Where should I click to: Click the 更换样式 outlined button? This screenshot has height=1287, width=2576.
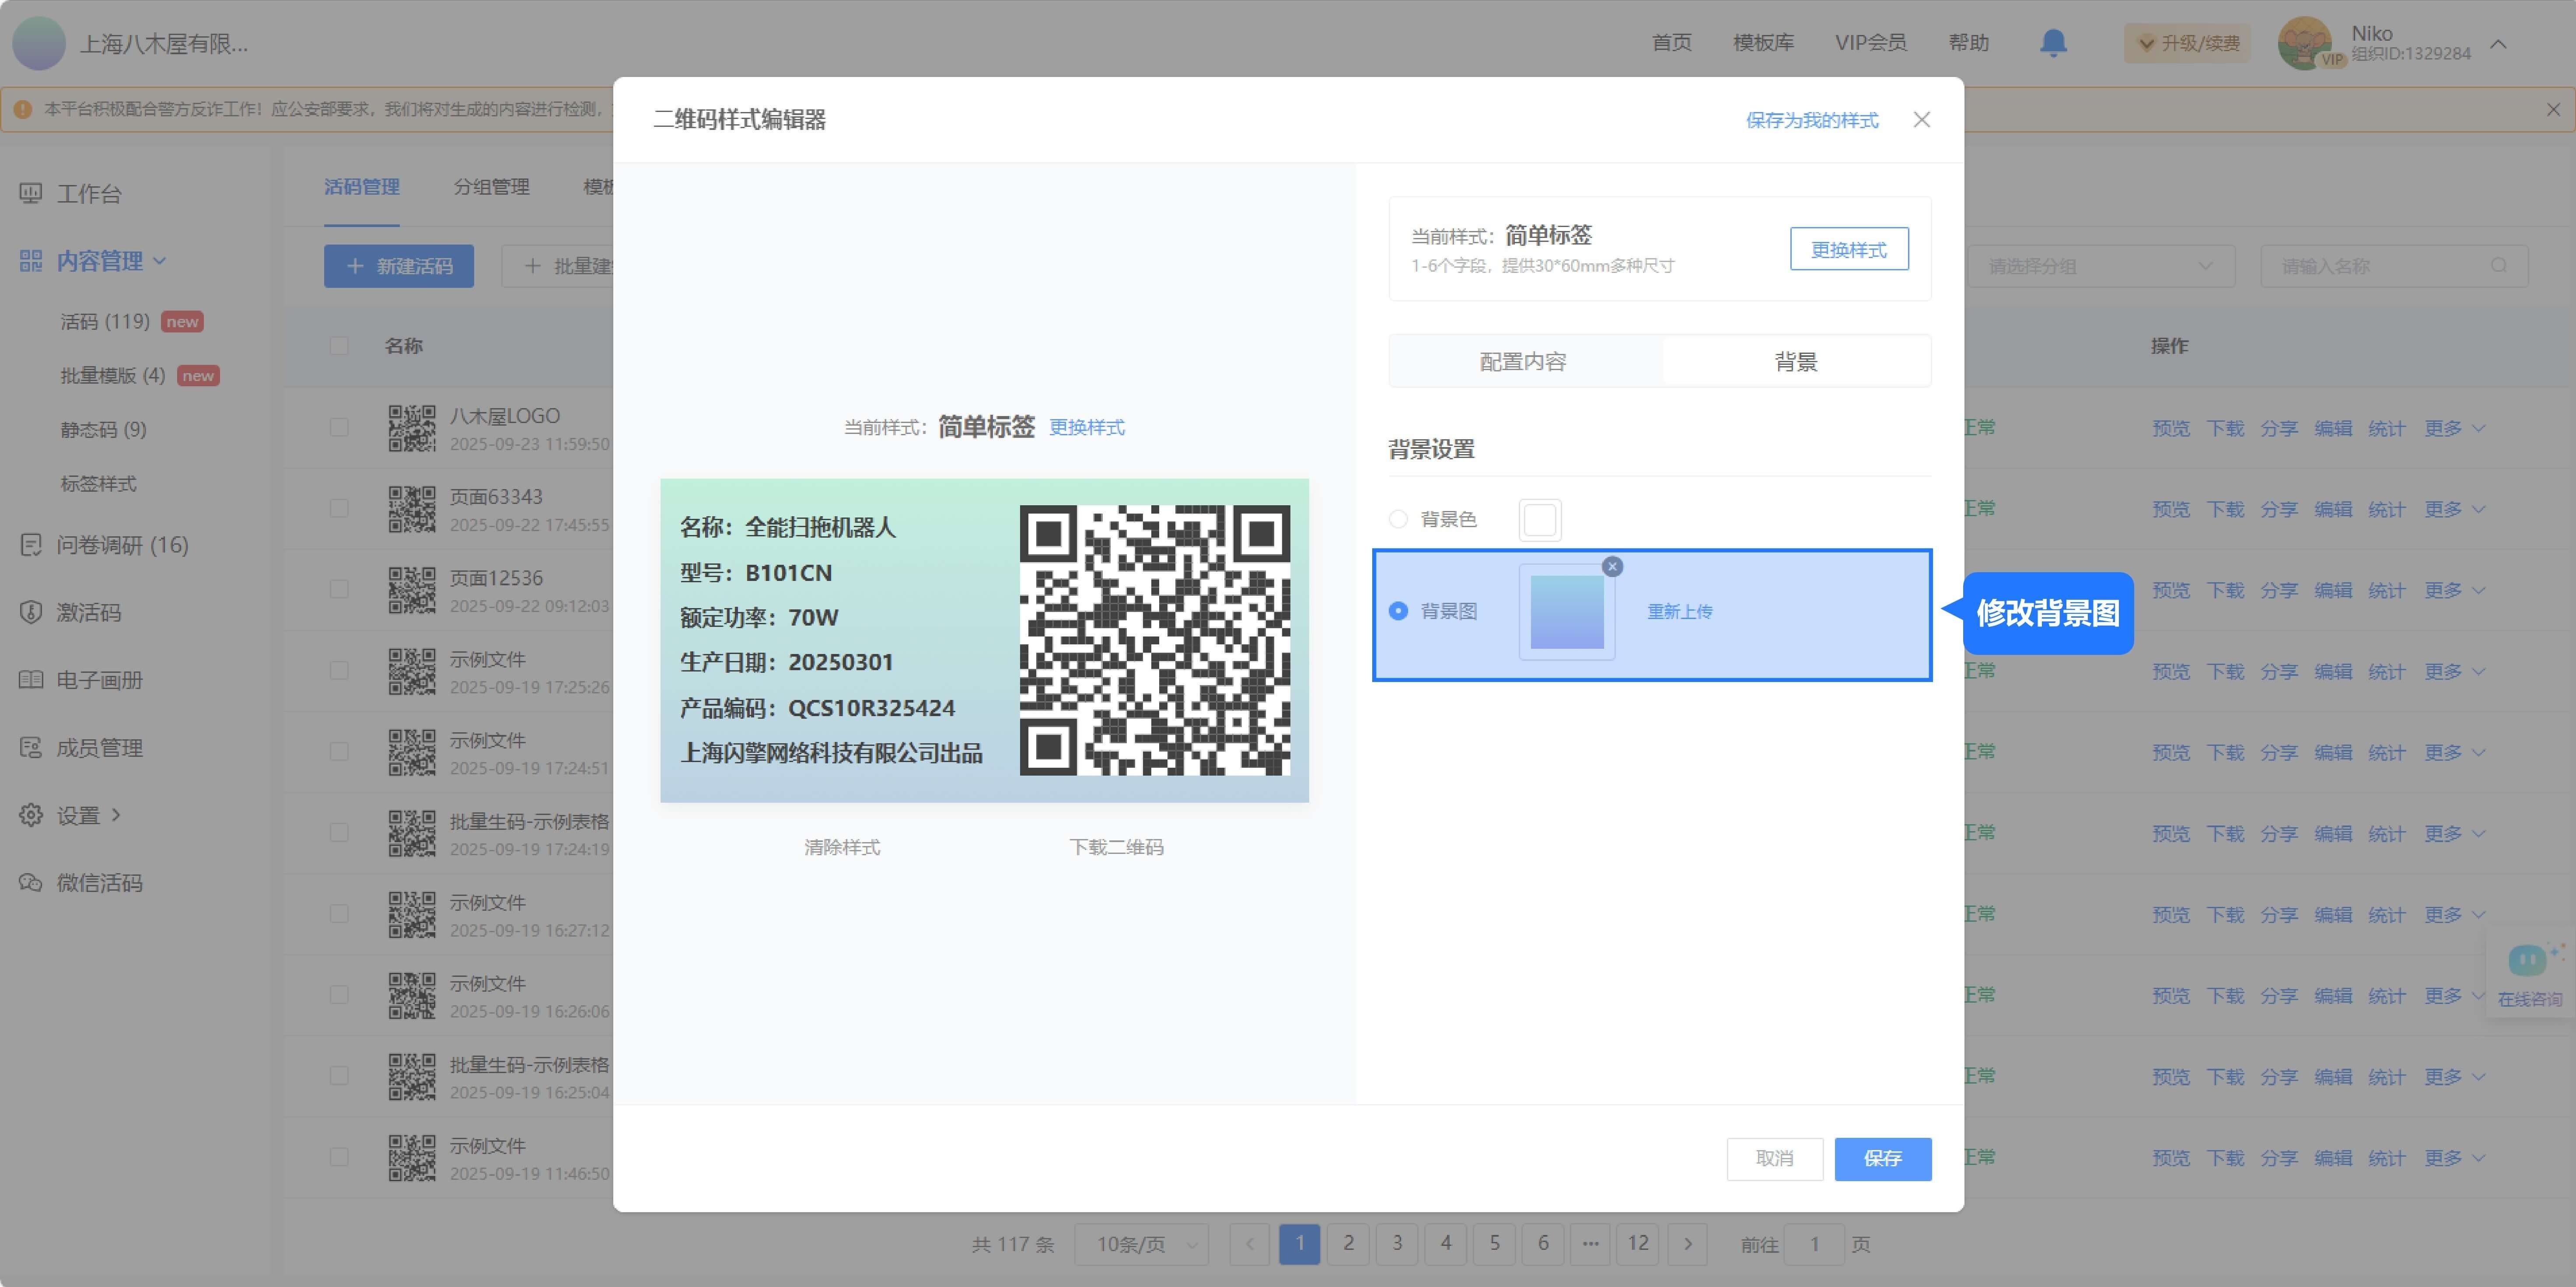point(1848,250)
